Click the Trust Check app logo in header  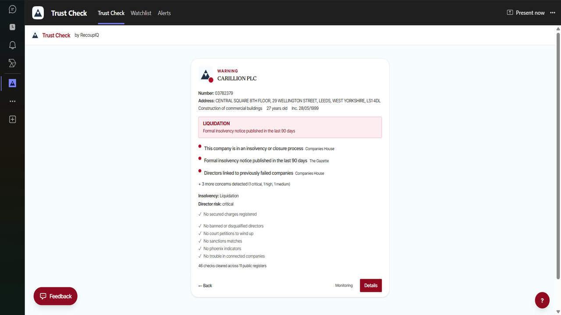coord(38,13)
